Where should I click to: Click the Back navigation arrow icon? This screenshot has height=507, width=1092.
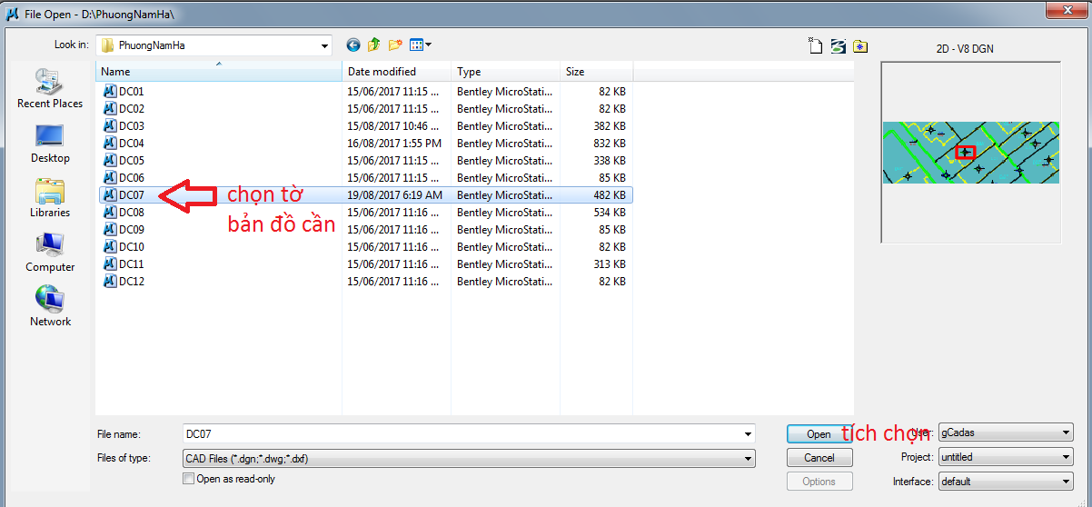tap(353, 45)
